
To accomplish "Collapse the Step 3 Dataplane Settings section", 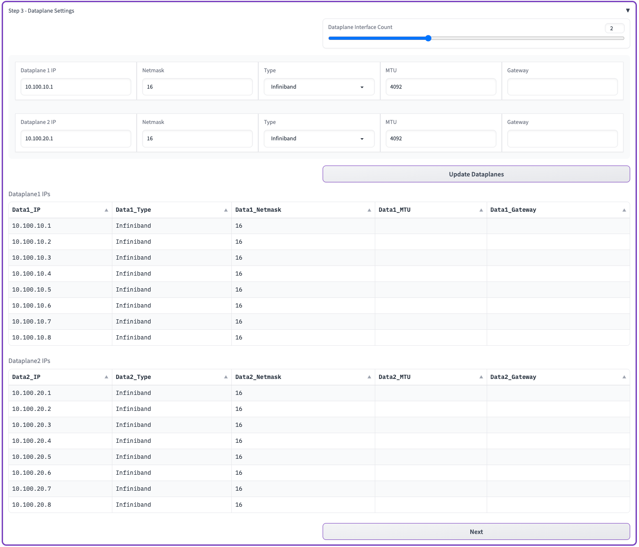I will [x=627, y=11].
